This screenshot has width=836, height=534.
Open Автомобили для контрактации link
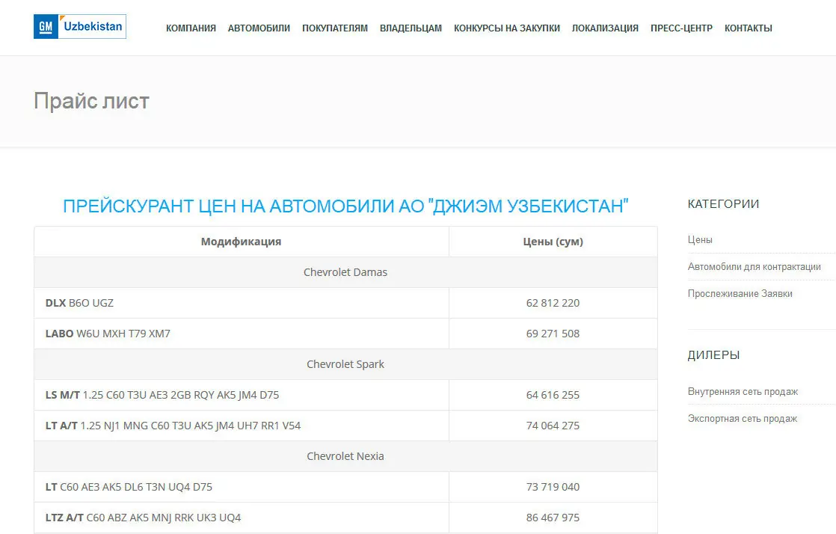[x=754, y=267]
